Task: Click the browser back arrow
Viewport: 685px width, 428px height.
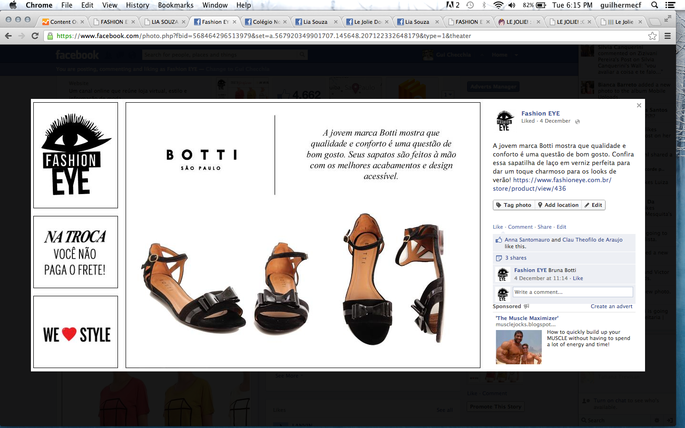Action: [8, 36]
